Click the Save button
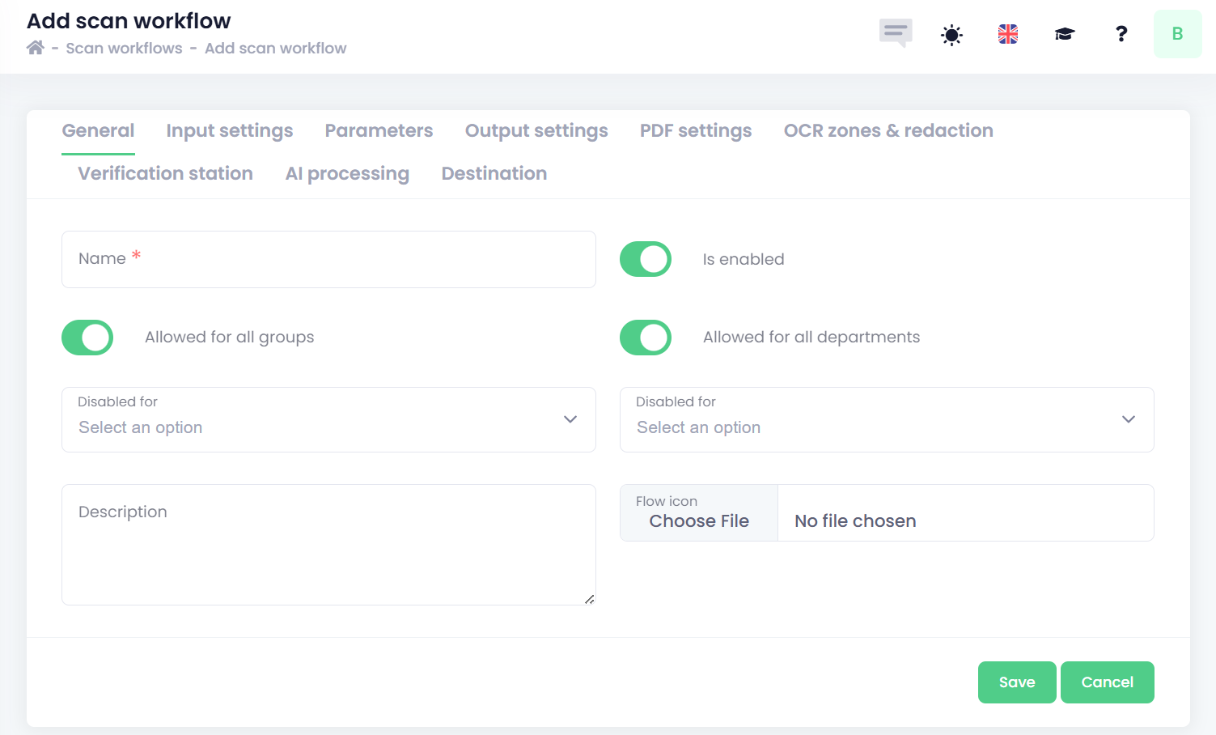 1016,682
